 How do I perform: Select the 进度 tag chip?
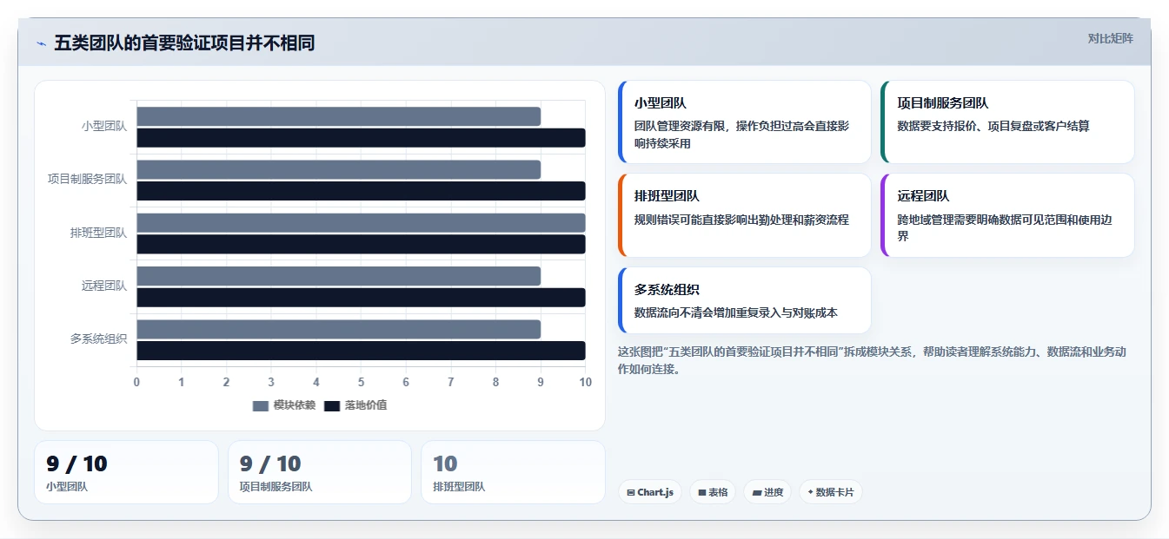tap(767, 492)
